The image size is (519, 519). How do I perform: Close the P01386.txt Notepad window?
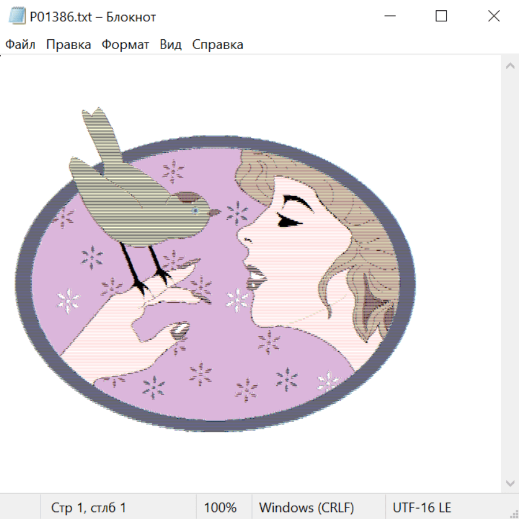point(494,16)
